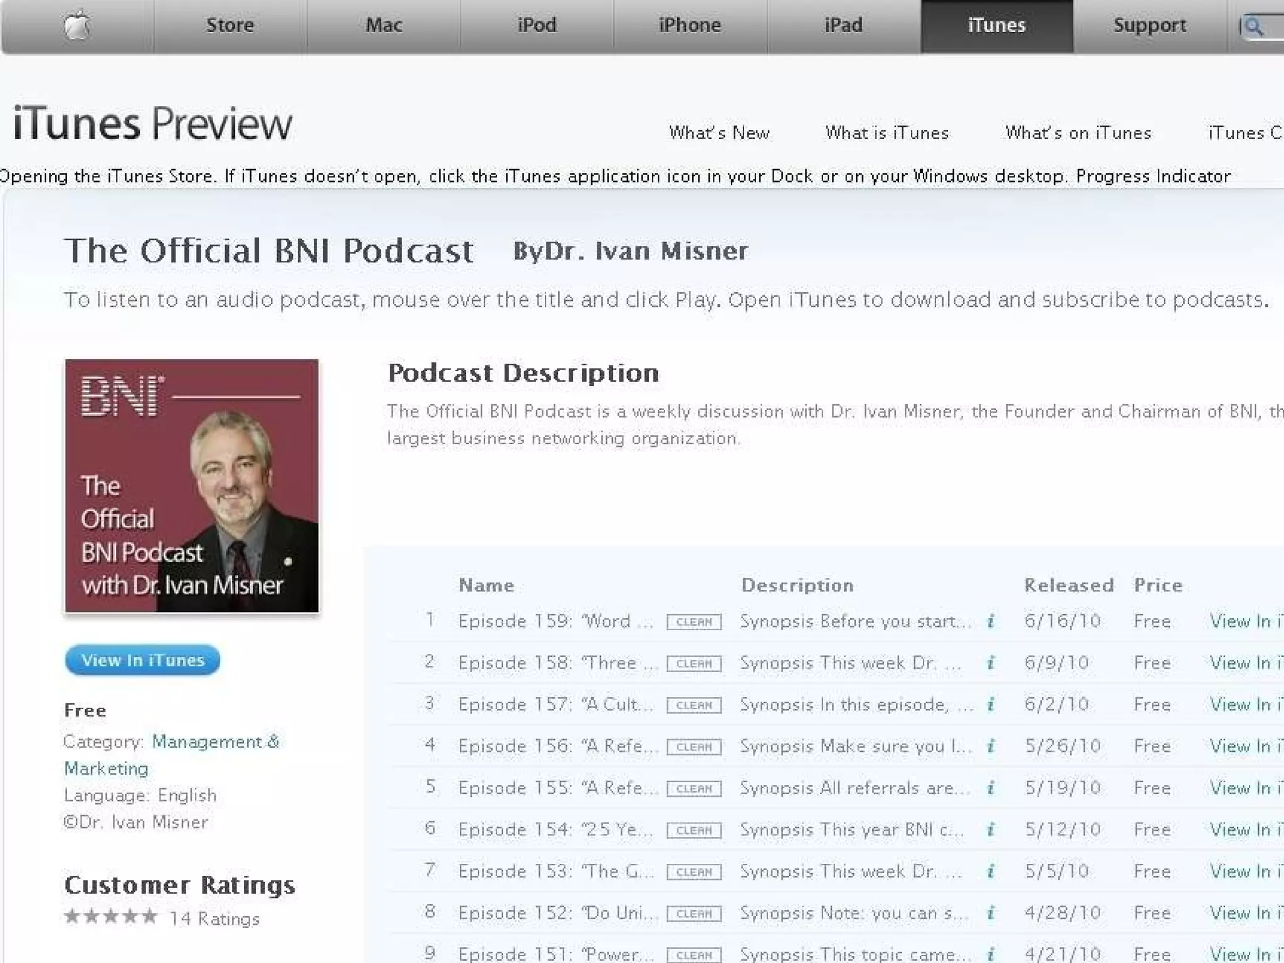Select Episode 159: "Word ... title
Image resolution: width=1284 pixels, height=963 pixels.
pos(556,621)
